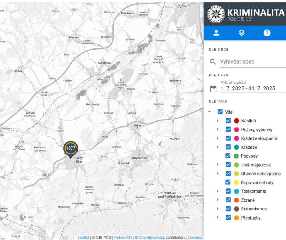
Task: Click the Bílovec town label on map
Action: (x=74, y=37)
